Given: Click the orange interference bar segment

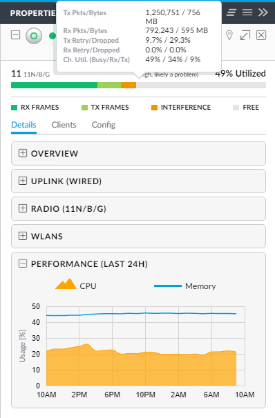Looking at the screenshot, I should point(129,85).
